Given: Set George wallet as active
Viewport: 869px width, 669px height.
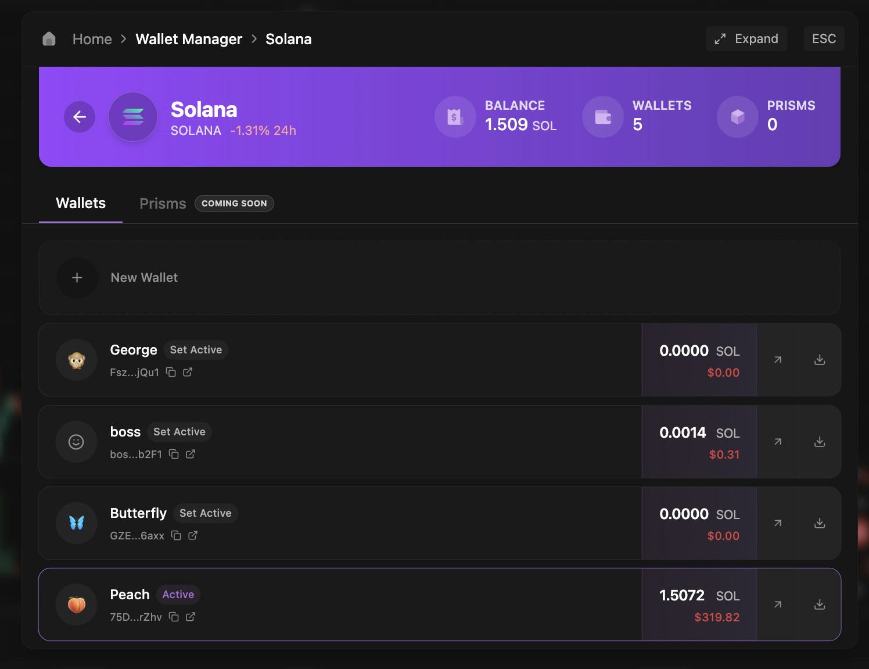Looking at the screenshot, I should tap(196, 350).
